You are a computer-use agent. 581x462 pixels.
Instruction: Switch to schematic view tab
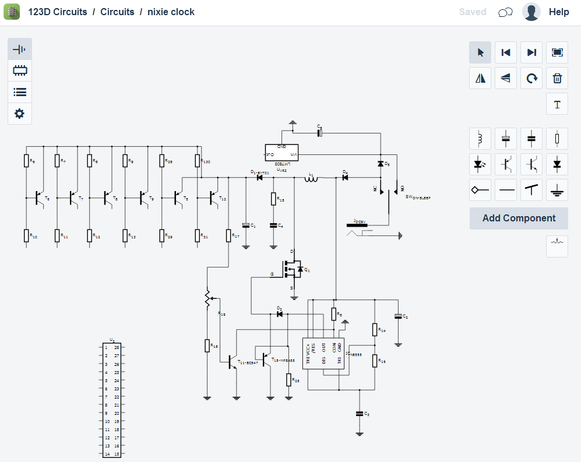point(20,50)
